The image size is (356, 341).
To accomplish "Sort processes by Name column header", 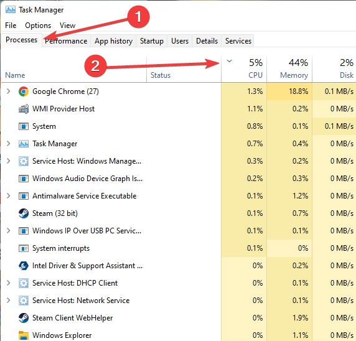I will pyautogui.click(x=74, y=69).
